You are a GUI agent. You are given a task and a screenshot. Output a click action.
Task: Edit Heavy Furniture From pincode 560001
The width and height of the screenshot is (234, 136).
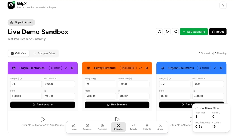click(100, 96)
